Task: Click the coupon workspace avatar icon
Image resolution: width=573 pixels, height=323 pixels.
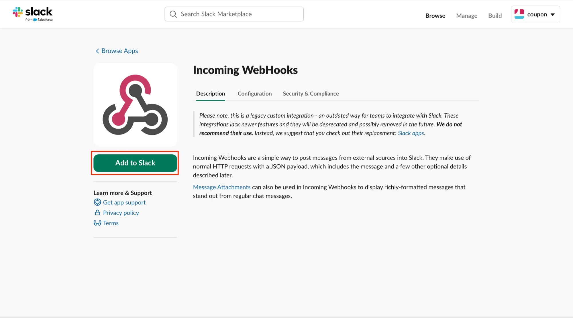Action: pos(519,14)
